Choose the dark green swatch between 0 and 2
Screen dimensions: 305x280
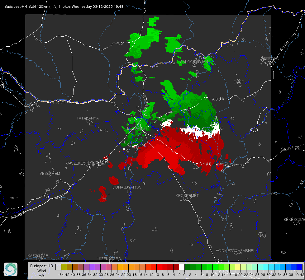point(187,267)
